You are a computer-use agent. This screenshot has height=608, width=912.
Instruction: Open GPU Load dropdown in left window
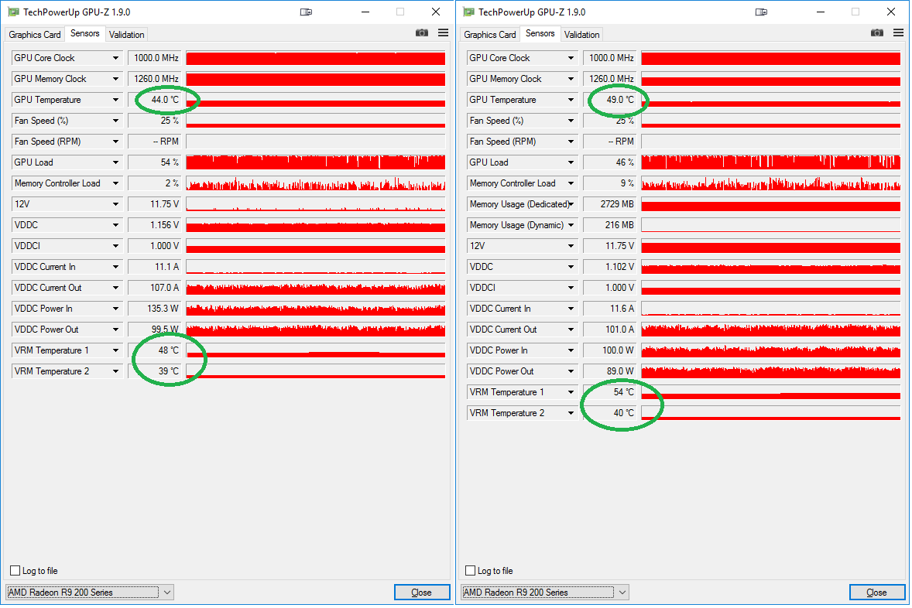pyautogui.click(x=116, y=162)
